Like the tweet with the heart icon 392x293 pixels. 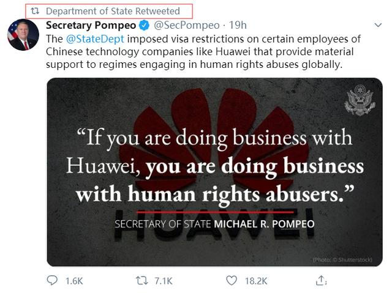(232, 280)
